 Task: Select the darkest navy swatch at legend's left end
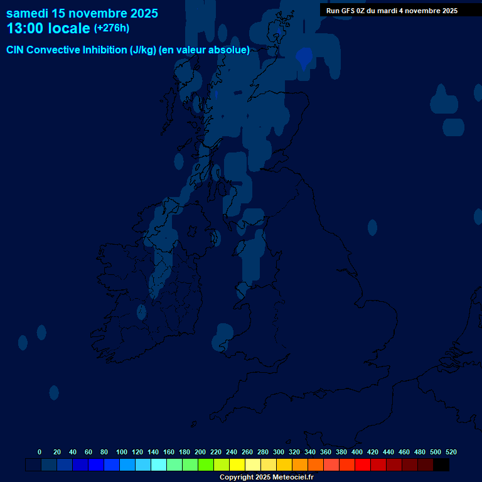[33, 465]
